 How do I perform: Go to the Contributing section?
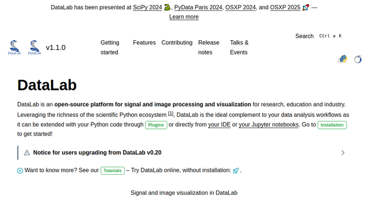point(177,43)
